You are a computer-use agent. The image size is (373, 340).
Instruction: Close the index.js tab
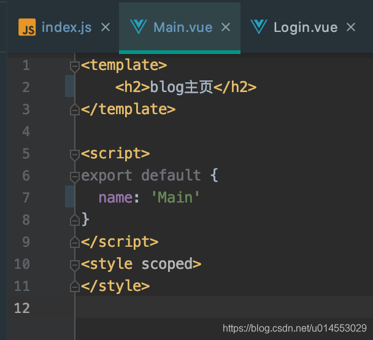106,27
